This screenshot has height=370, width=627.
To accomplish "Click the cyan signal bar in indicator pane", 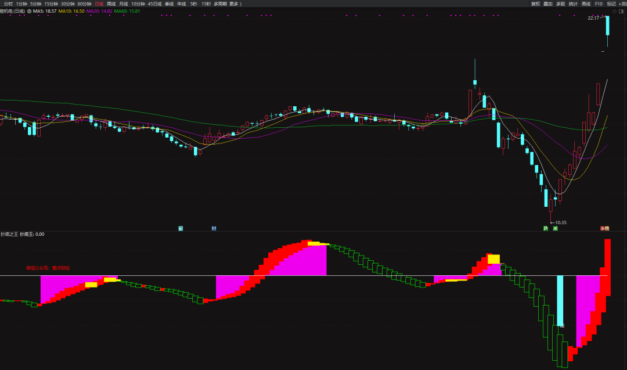I will pyautogui.click(x=560, y=300).
